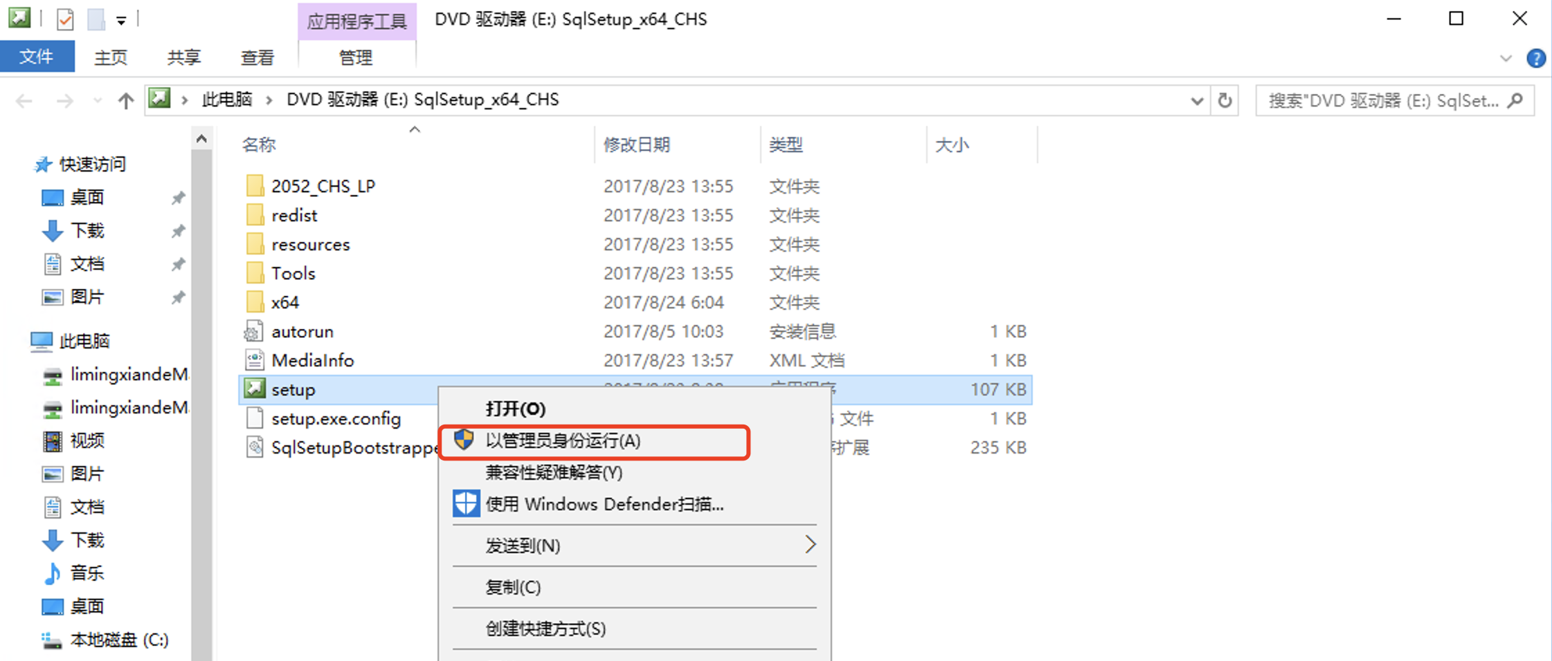Click the properties icon in quick access toolbar

click(65, 19)
